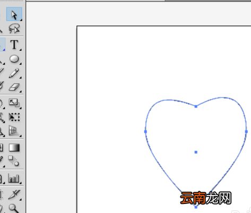Select the Zoom magnifier tool
Screen dimensions: 251x213
pyautogui.click(x=14, y=208)
